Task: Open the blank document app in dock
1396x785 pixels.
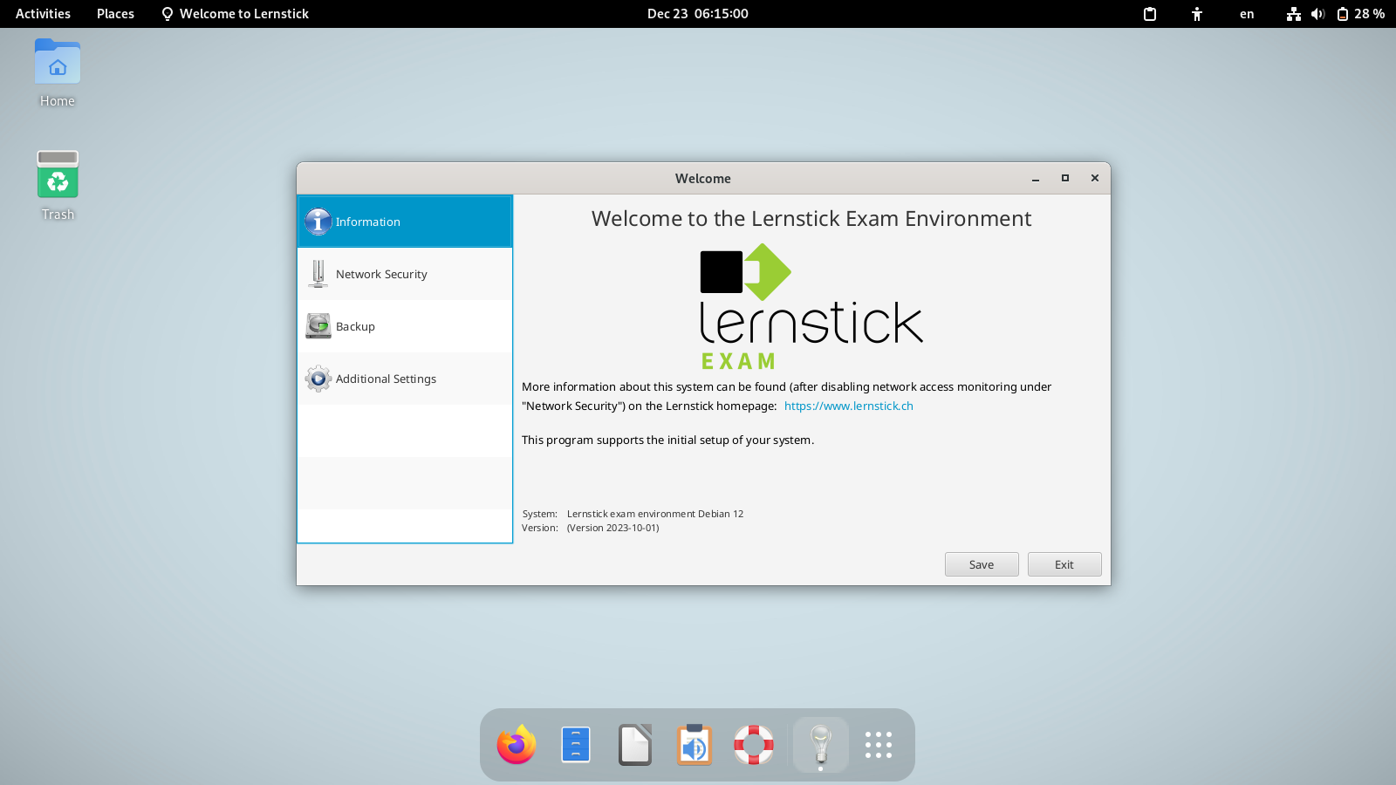Action: (x=635, y=745)
